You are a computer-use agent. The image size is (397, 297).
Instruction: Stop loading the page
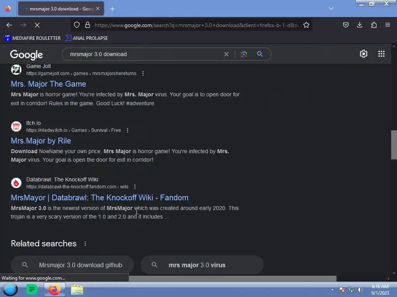coord(37,25)
